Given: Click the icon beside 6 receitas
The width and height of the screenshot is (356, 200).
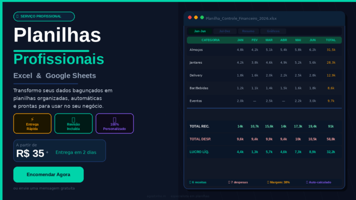Looking at the screenshot, I should [x=190, y=182].
